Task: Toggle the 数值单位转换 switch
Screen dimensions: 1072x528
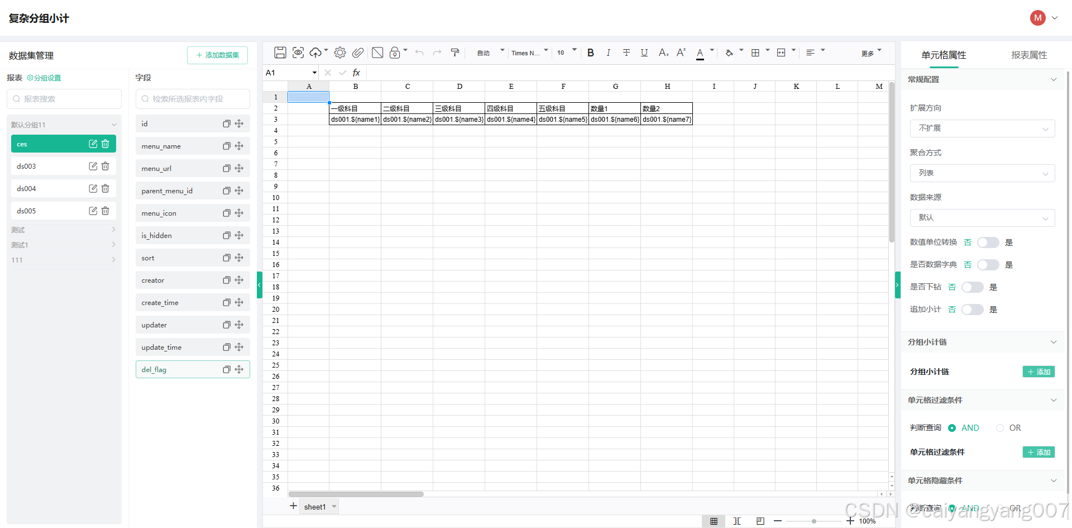Action: [988, 242]
